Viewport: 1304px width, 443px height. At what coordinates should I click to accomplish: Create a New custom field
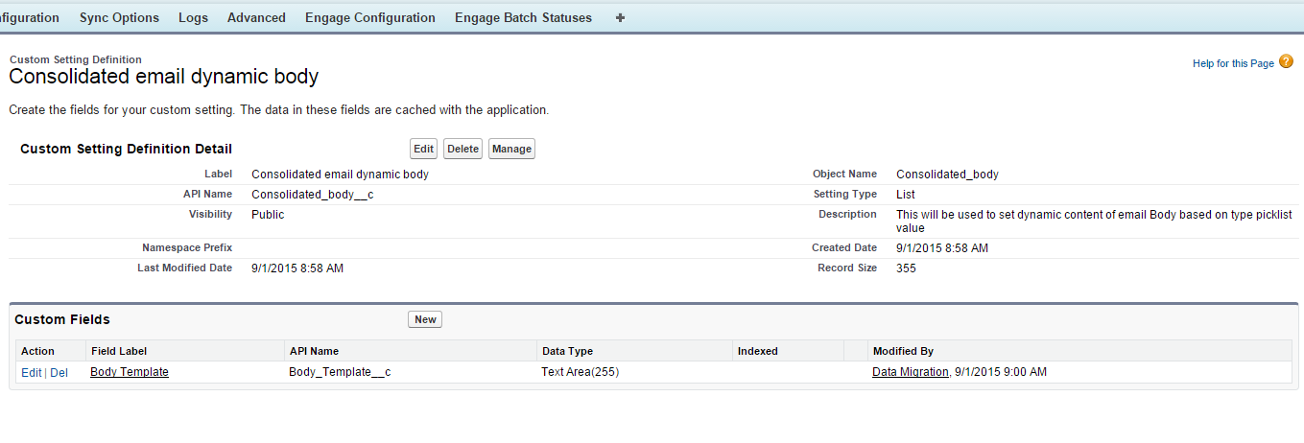coord(425,320)
